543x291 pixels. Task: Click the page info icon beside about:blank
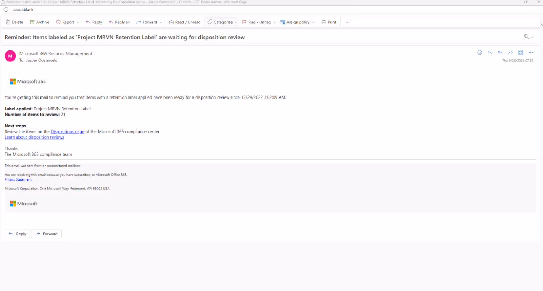pyautogui.click(x=6, y=10)
